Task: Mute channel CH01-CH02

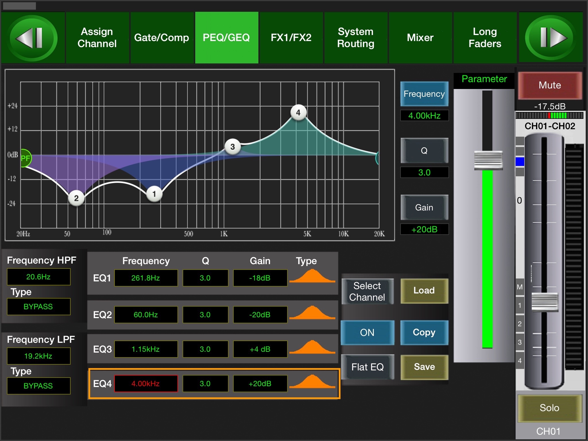Action: pyautogui.click(x=550, y=85)
